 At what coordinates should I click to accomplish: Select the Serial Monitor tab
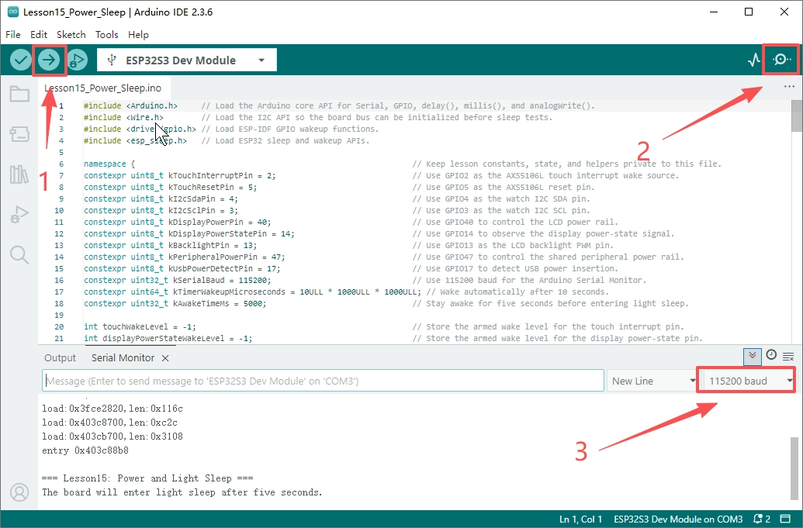click(x=123, y=357)
